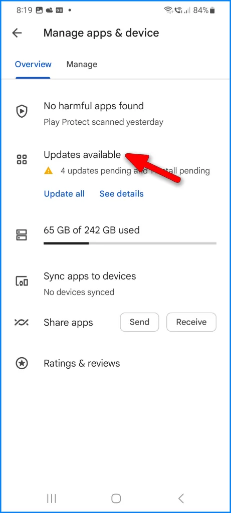Tap the Send button for sharing apps
Screen dimensions: 231x513
[139, 322]
